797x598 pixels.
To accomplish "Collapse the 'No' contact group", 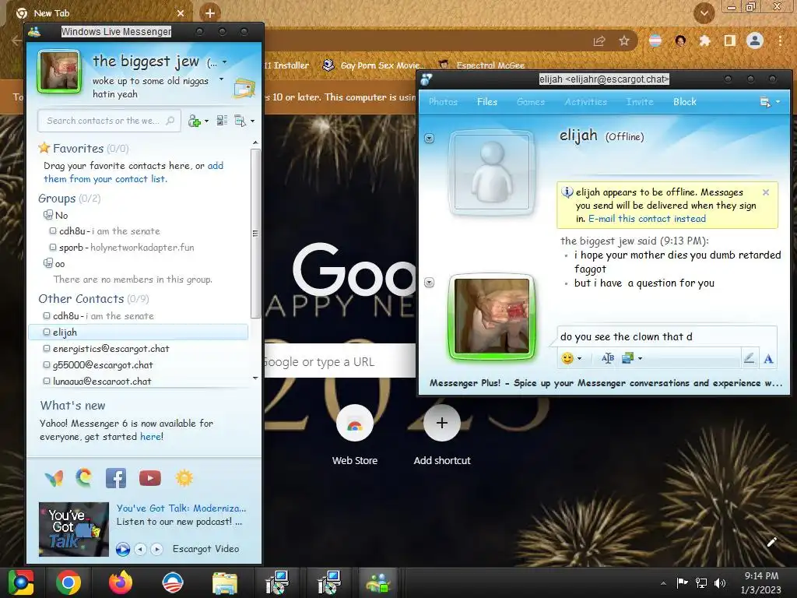I will point(48,215).
